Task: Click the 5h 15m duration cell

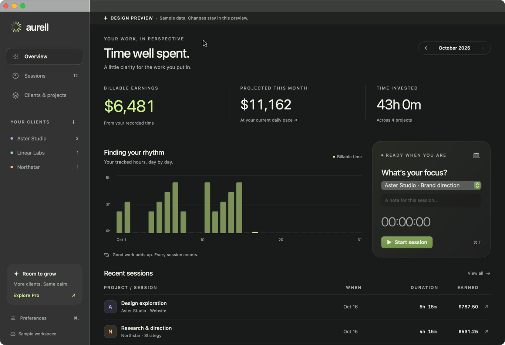Action: click(x=428, y=307)
